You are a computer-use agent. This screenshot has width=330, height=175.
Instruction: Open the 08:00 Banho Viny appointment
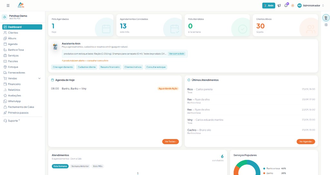tap(115, 89)
